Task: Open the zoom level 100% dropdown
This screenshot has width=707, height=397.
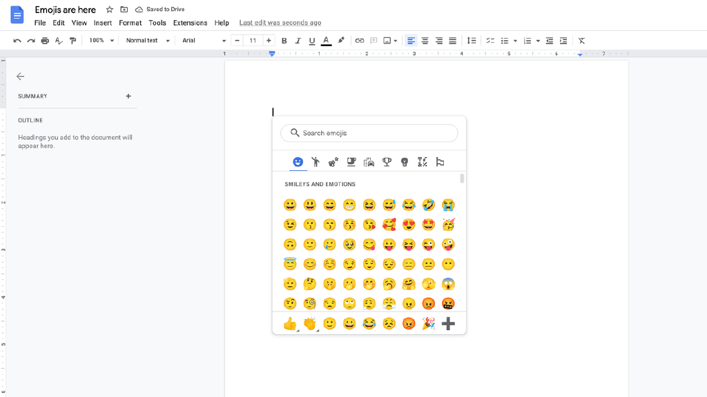Action: pos(101,41)
